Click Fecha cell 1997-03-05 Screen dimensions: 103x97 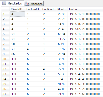pyautogui.click(x=85, y=69)
